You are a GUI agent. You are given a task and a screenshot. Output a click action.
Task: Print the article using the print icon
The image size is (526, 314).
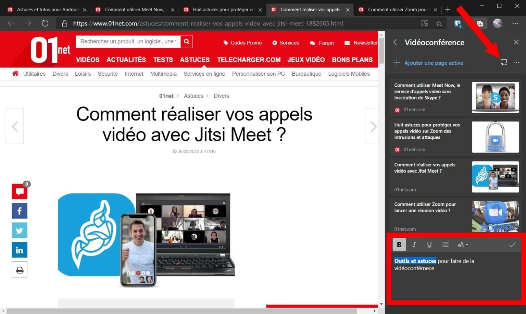[x=19, y=269]
